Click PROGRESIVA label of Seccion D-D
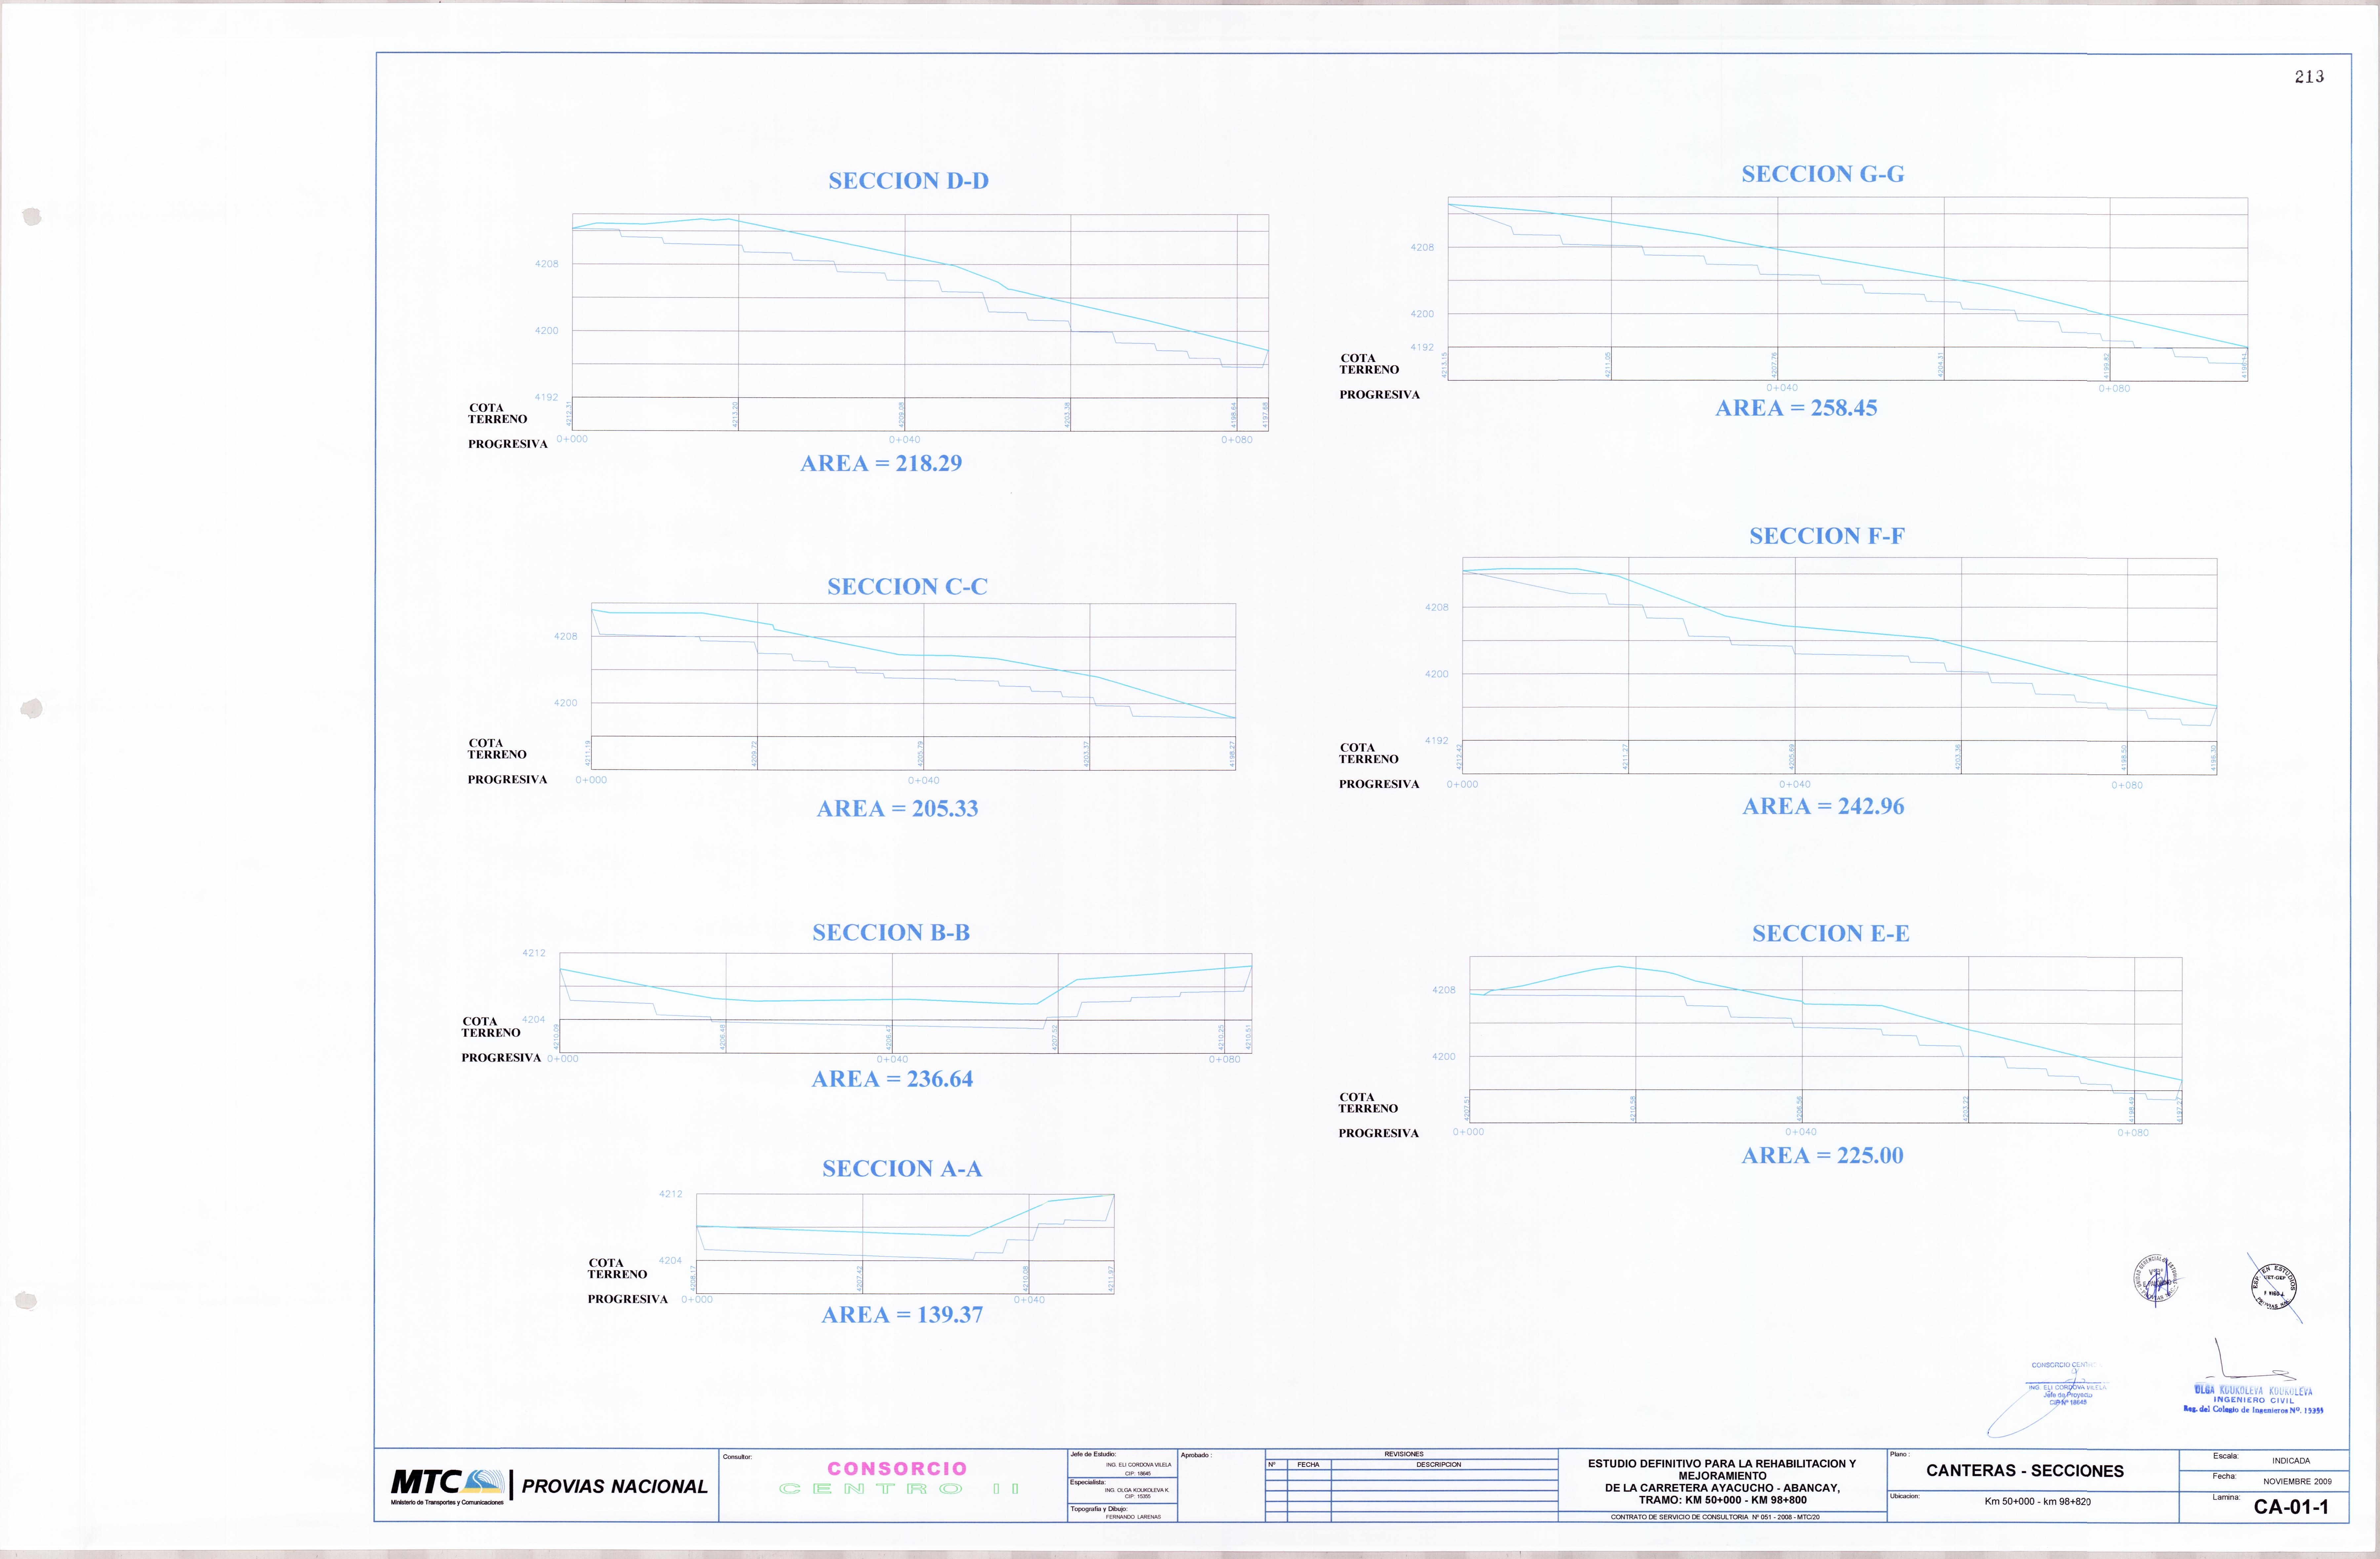Viewport: 2380px width, 1559px height. point(508,444)
